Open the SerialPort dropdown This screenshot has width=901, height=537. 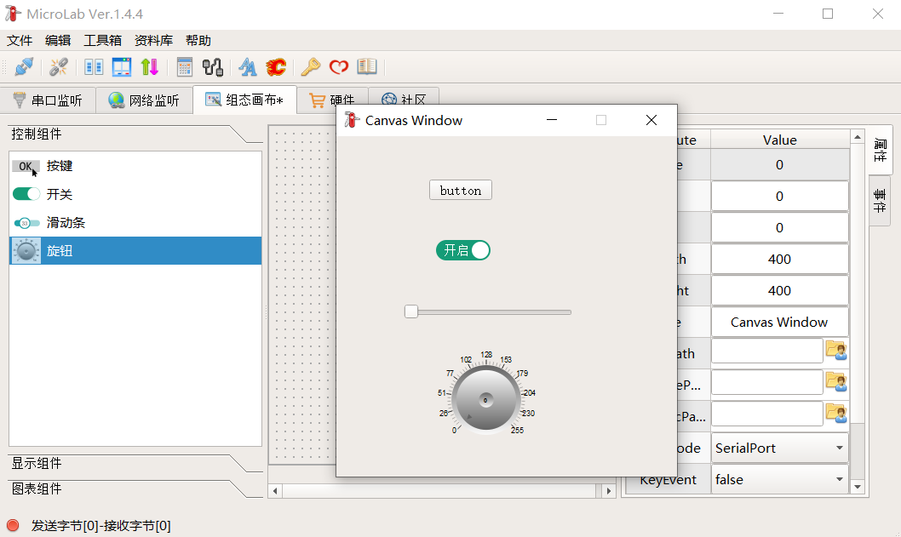(780, 448)
